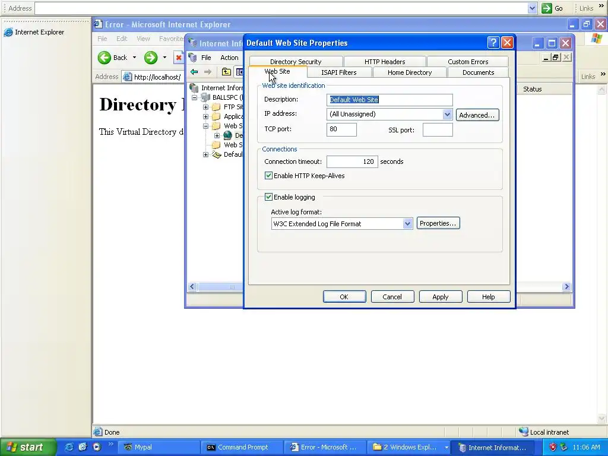
Task: Click the right scroll arrow in IIS list pane
Action: tap(566, 287)
